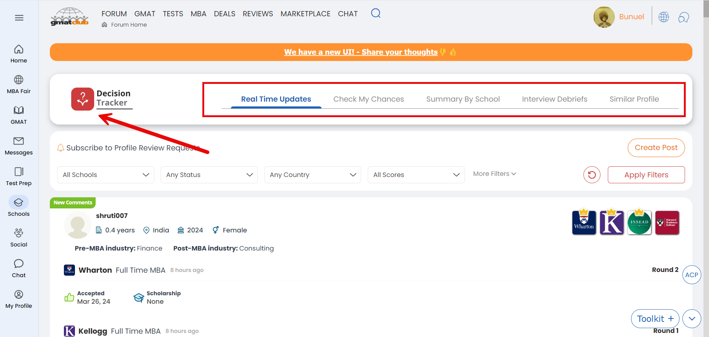709x337 pixels.
Task: Expand More Filters
Action: pos(494,174)
